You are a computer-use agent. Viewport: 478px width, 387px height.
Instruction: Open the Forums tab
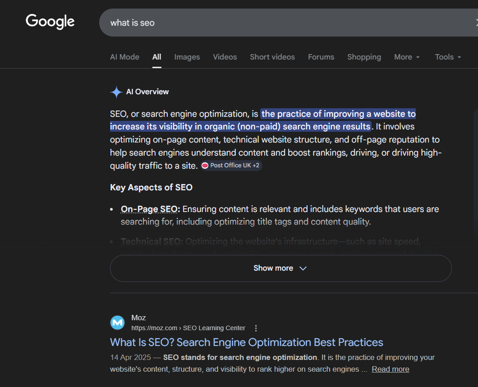click(321, 57)
